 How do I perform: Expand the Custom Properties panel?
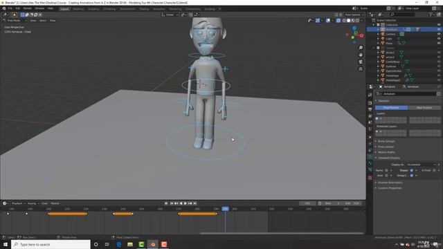(x=390, y=188)
